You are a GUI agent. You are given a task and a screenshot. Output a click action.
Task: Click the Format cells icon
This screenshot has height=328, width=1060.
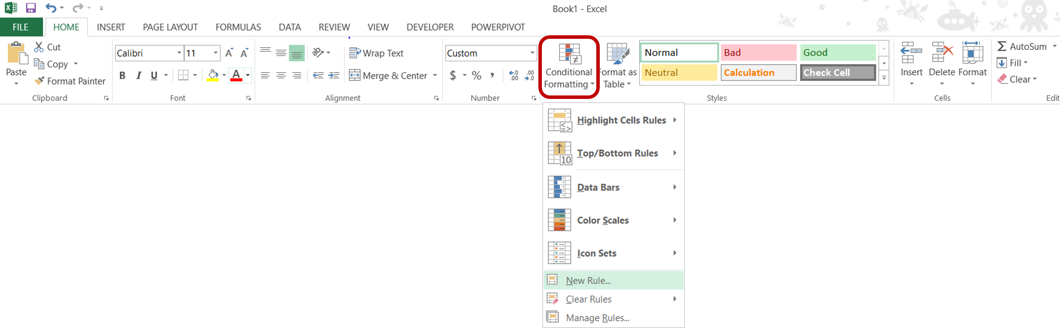tap(973, 53)
